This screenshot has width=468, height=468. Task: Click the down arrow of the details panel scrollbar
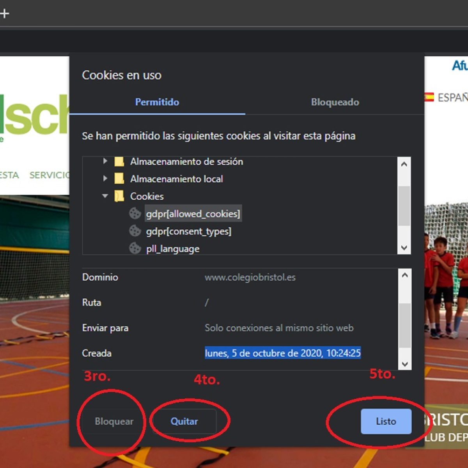[405, 364]
